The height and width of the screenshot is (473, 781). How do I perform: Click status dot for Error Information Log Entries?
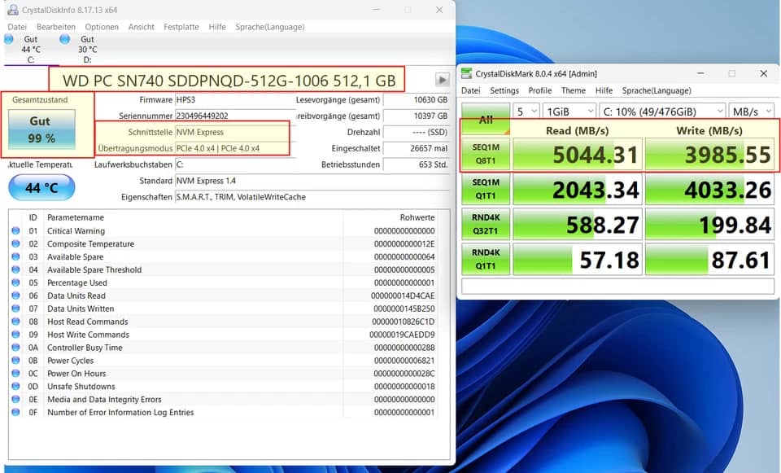click(x=15, y=412)
